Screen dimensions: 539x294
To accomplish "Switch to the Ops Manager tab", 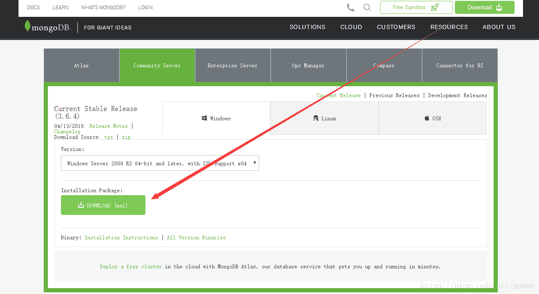I will (308, 65).
